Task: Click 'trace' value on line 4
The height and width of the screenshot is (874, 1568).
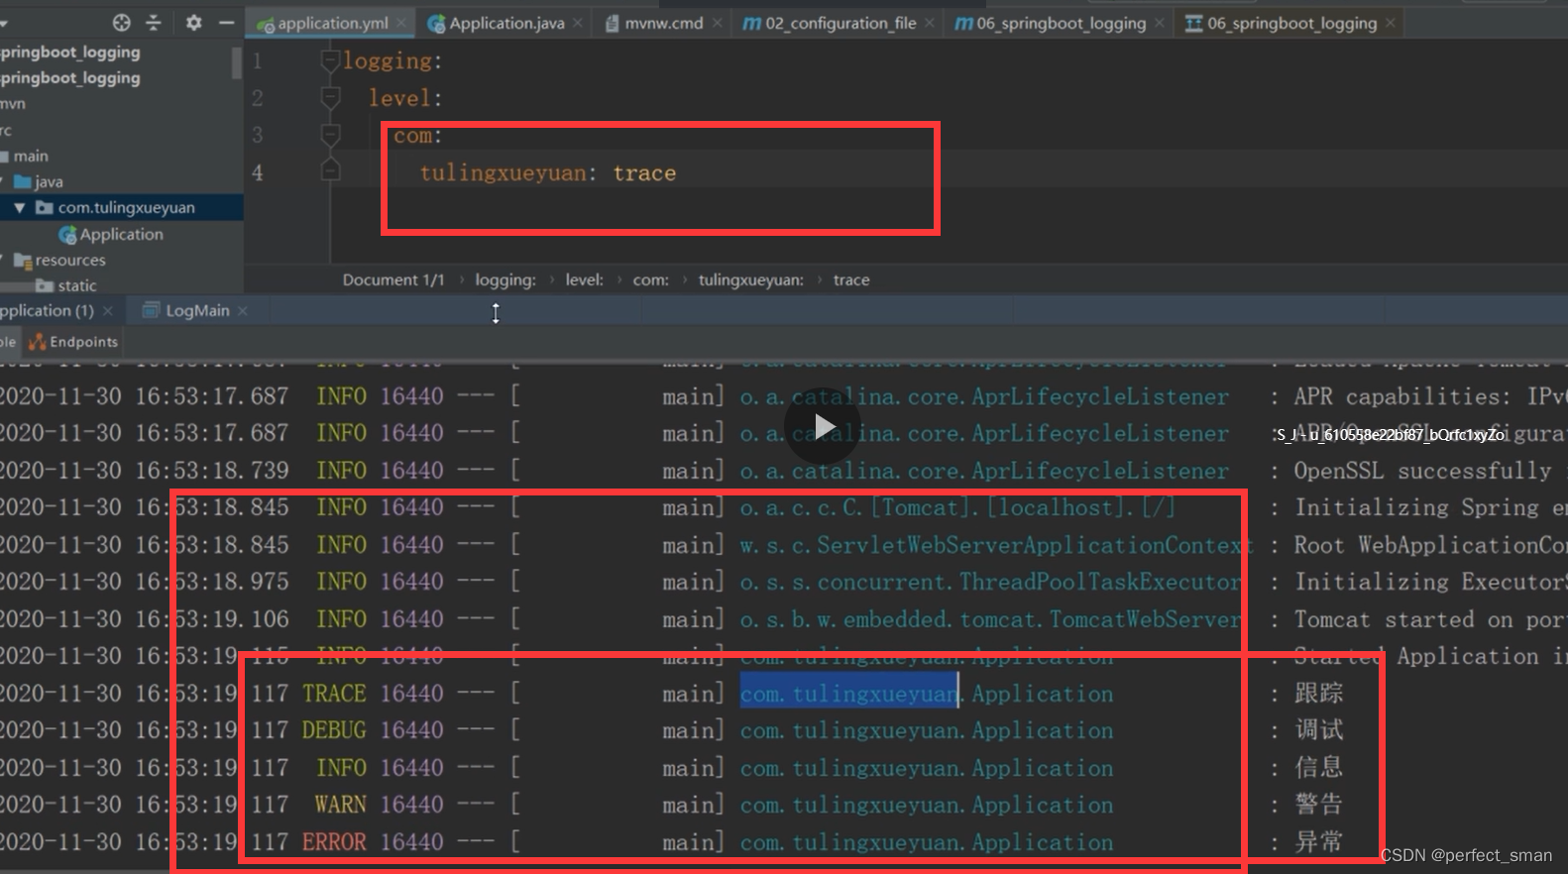Action: 644,173
